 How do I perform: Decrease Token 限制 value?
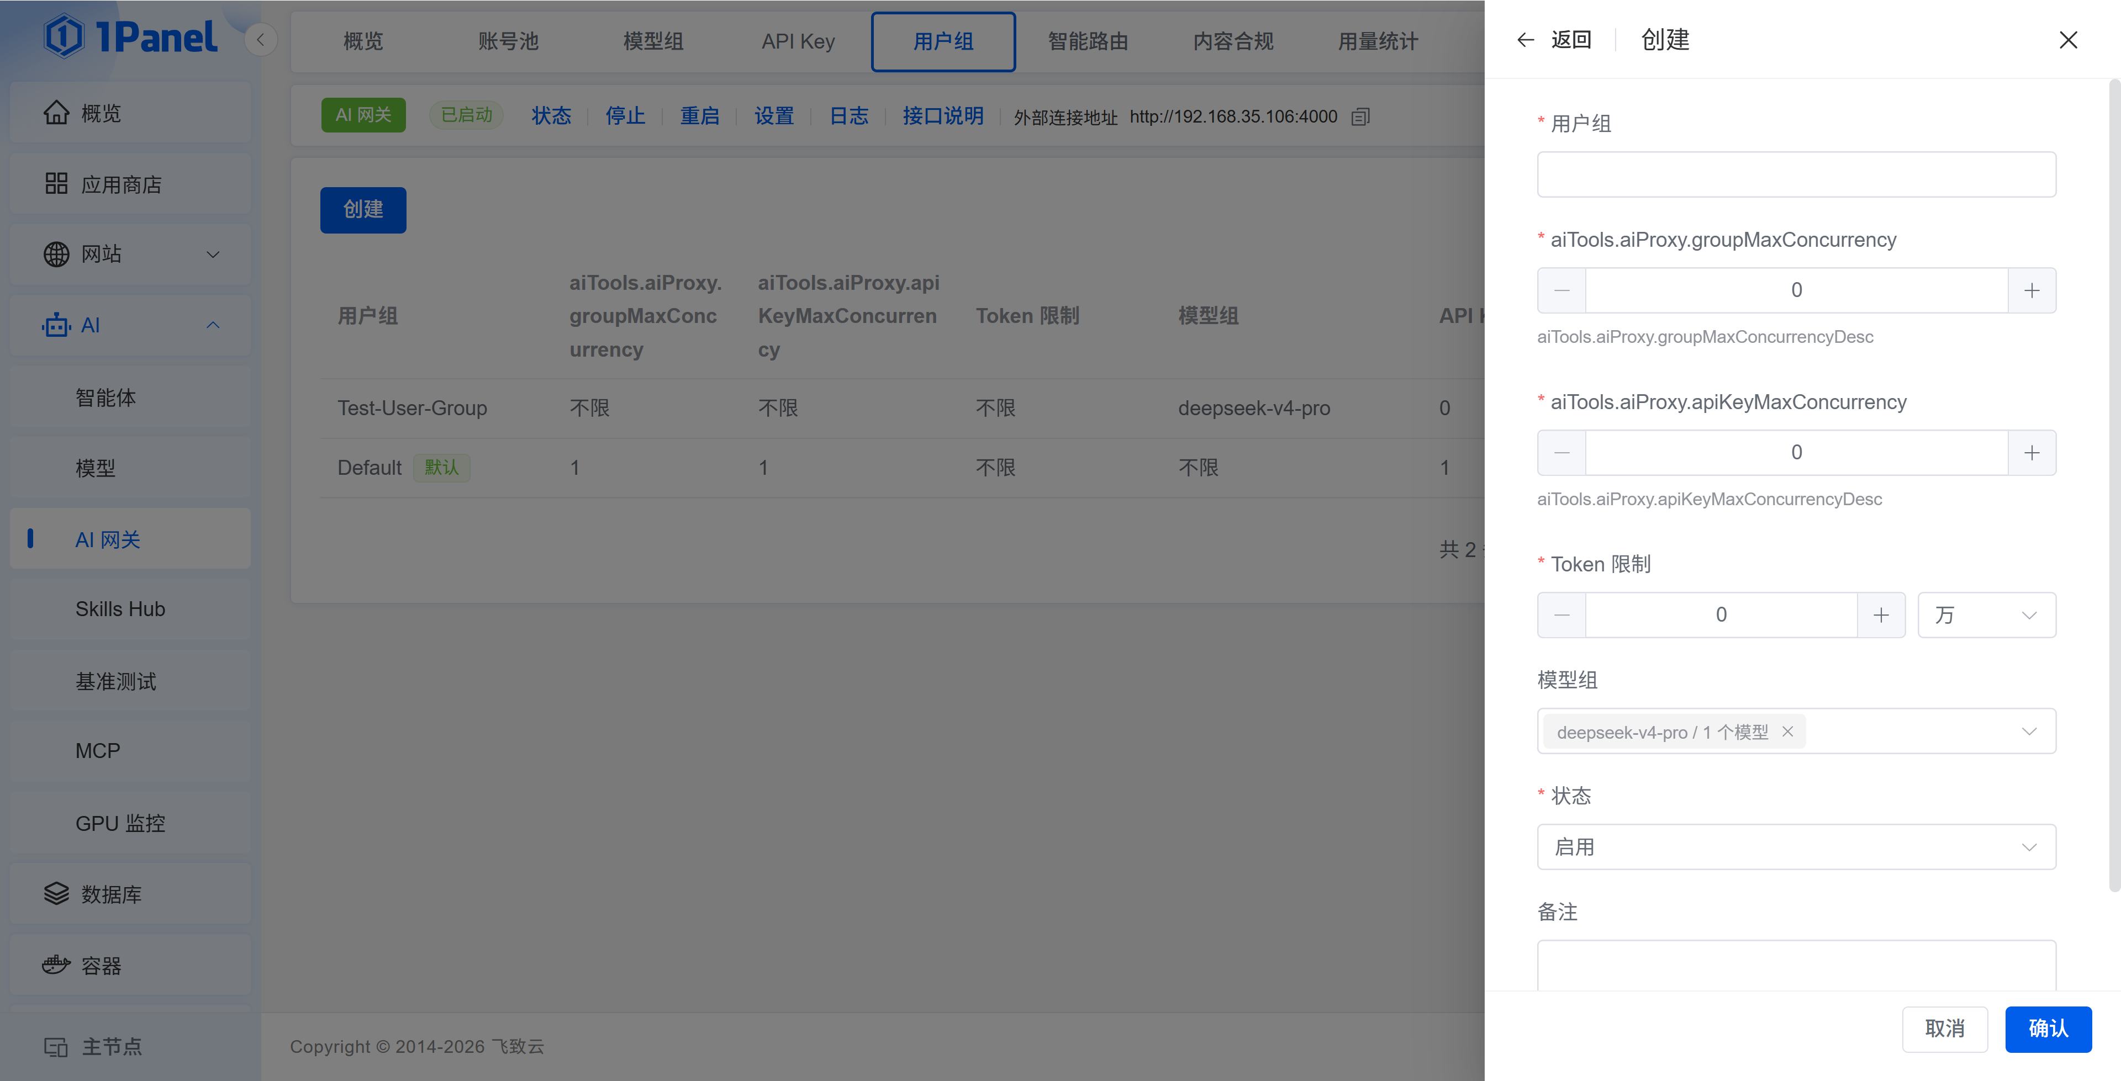tap(1561, 614)
